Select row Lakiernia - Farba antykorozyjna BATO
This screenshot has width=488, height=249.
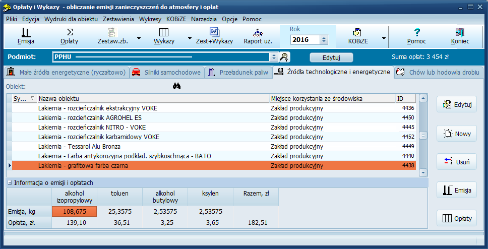coord(214,156)
